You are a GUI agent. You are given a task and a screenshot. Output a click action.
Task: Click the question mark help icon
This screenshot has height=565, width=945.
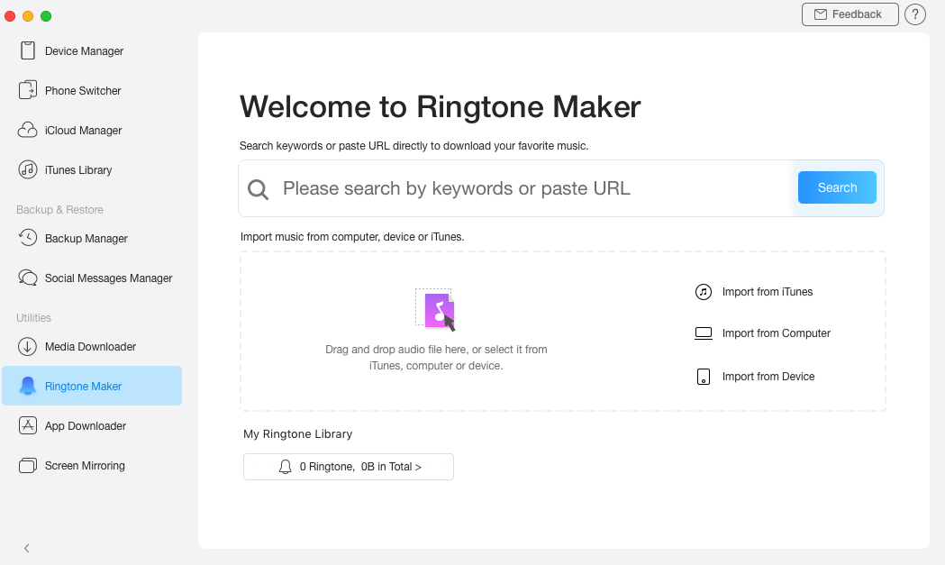click(915, 14)
